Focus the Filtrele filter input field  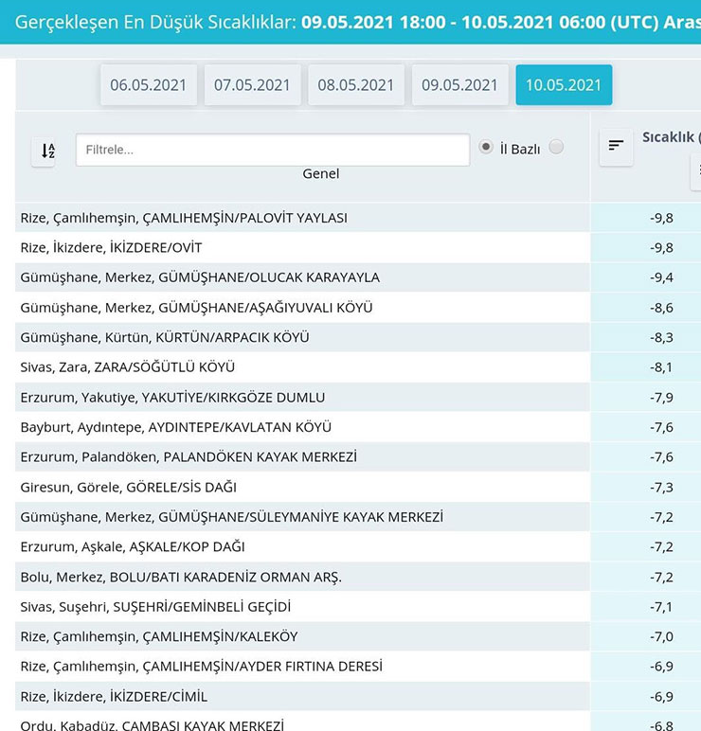272,150
